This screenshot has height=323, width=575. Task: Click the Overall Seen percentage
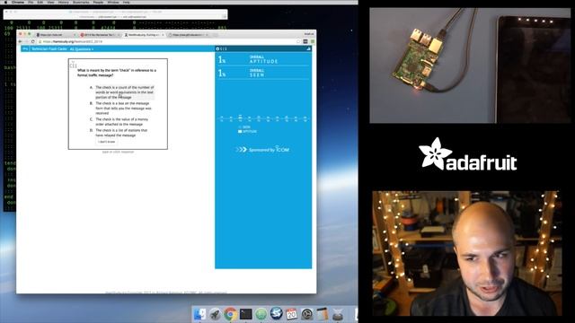click(222, 73)
